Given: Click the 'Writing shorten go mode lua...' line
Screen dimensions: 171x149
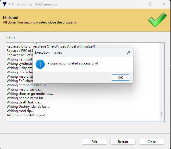Looking at the screenshot, I should click(30, 94).
